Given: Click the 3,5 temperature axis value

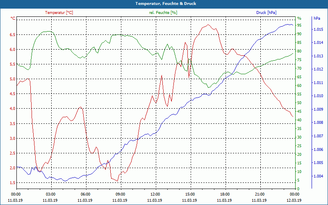Looking at the screenshot, I should point(13,124).
